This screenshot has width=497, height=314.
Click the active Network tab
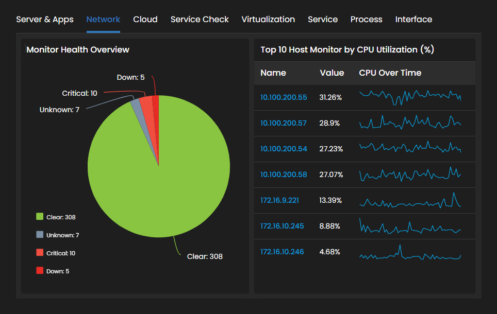click(103, 19)
